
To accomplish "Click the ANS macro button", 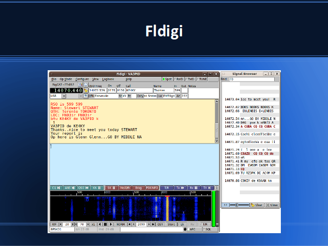I will (70, 188).
